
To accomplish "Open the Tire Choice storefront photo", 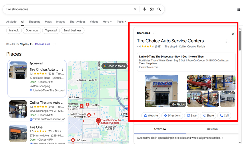I will [161, 91].
